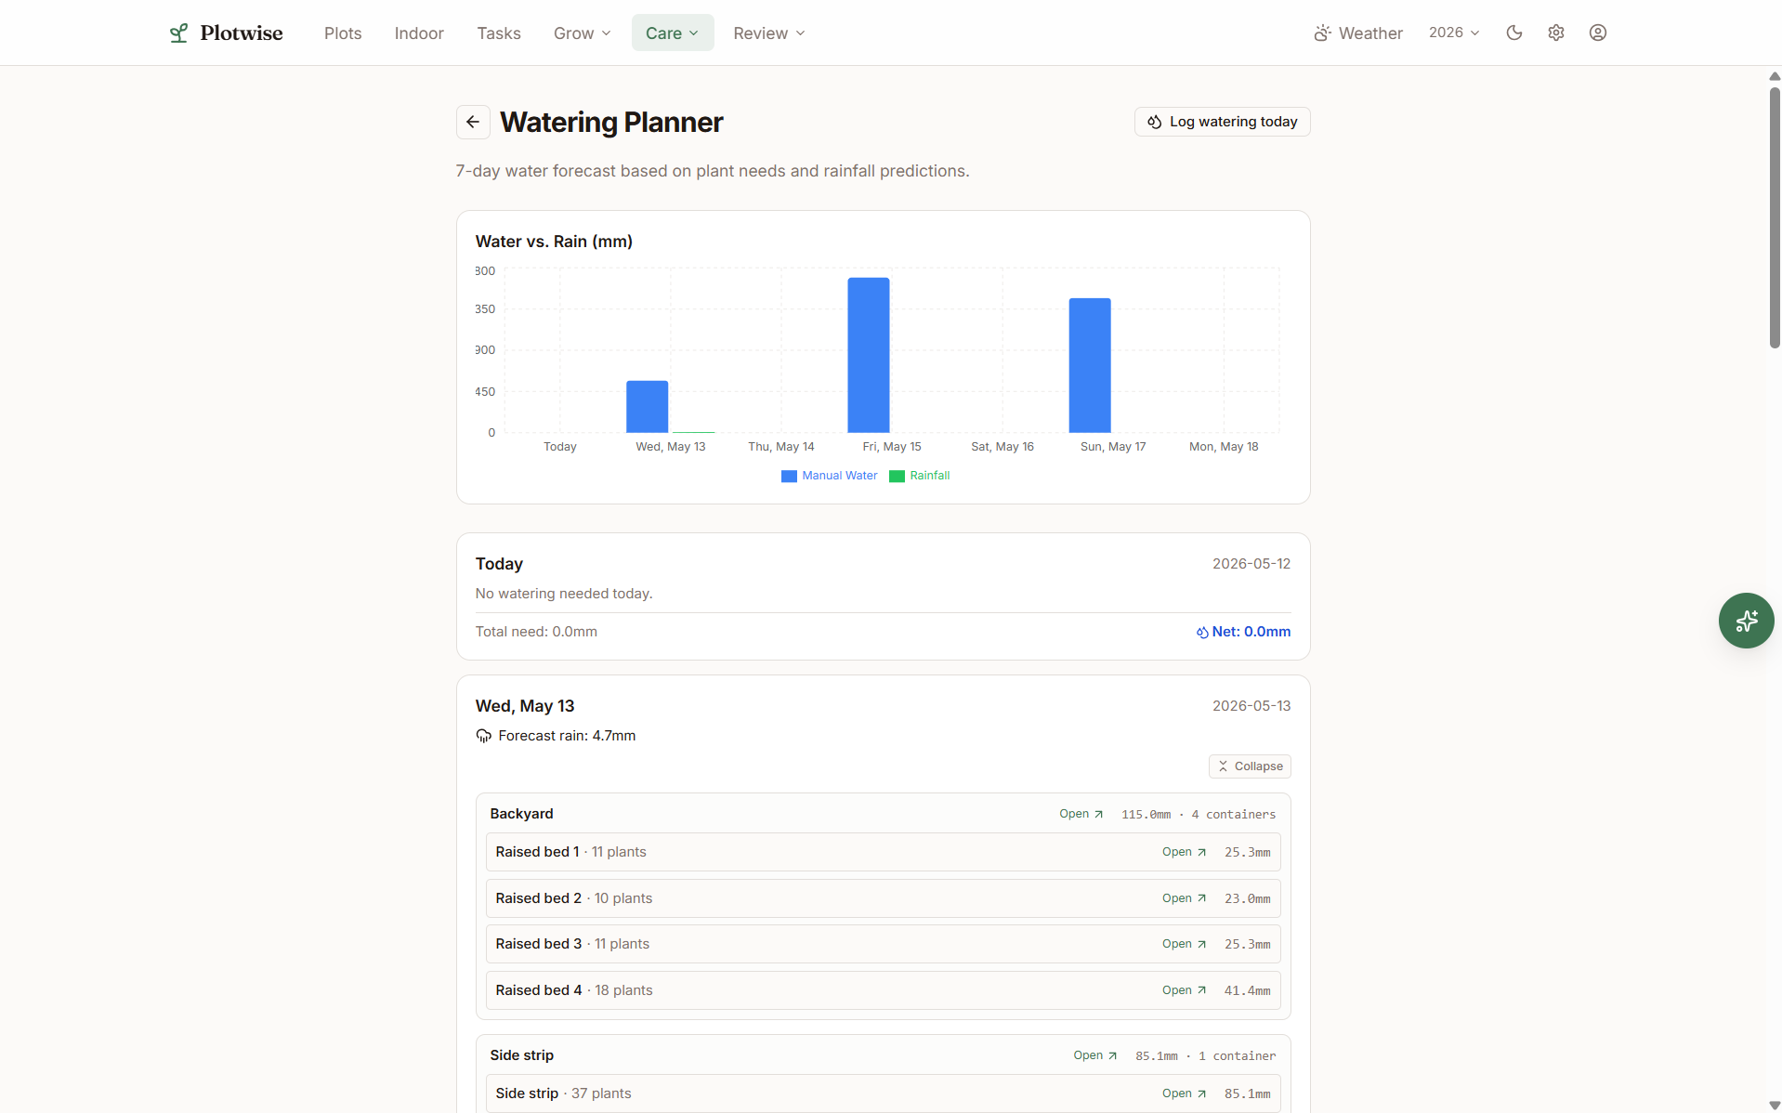Click 'Forecast rain: 4.7mm' text
The height and width of the screenshot is (1113, 1782).
[567, 736]
